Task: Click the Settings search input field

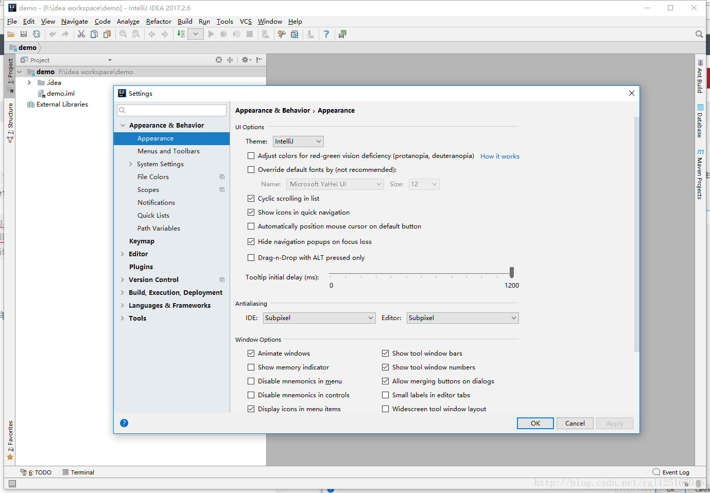Action: tap(172, 110)
